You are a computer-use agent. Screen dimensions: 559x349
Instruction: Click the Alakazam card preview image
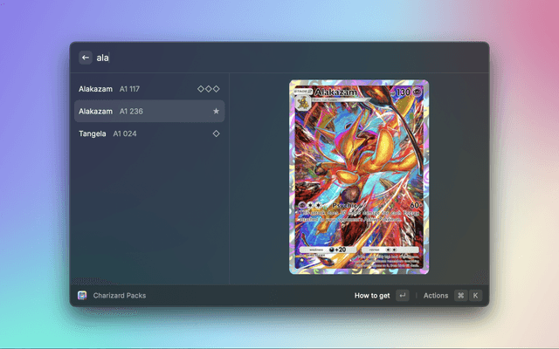click(x=359, y=177)
